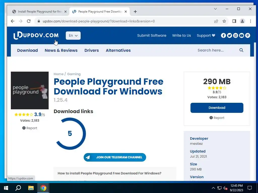Screen dimensions: 258x193
Task: Open a new browser tab
Action: tap(135, 12)
